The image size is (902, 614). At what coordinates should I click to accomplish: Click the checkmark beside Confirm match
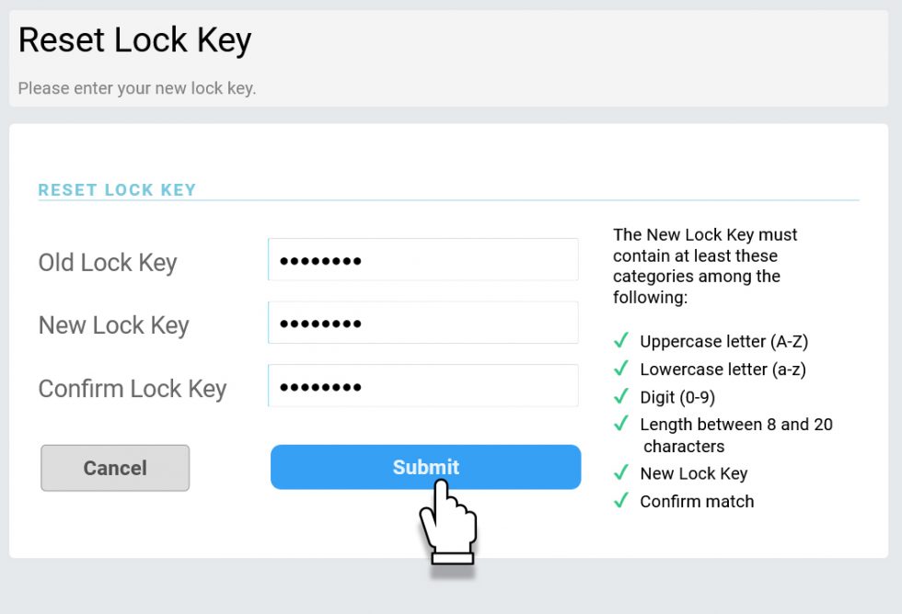pyautogui.click(x=621, y=501)
